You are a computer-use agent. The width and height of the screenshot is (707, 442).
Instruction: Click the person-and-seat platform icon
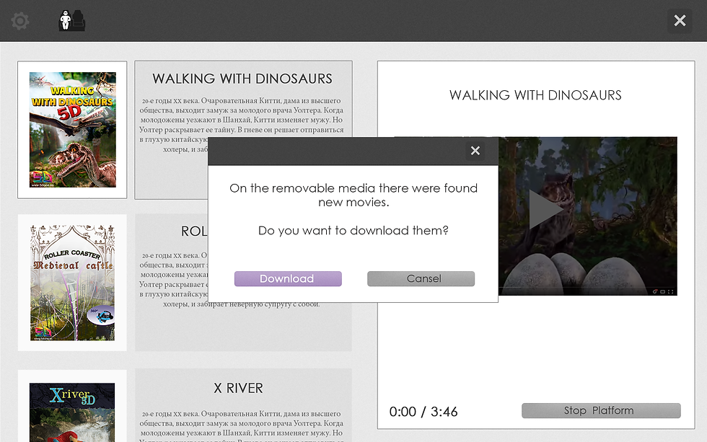[x=72, y=21]
